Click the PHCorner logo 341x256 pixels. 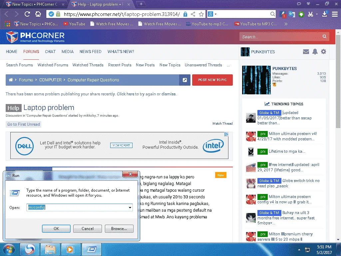[35, 37]
